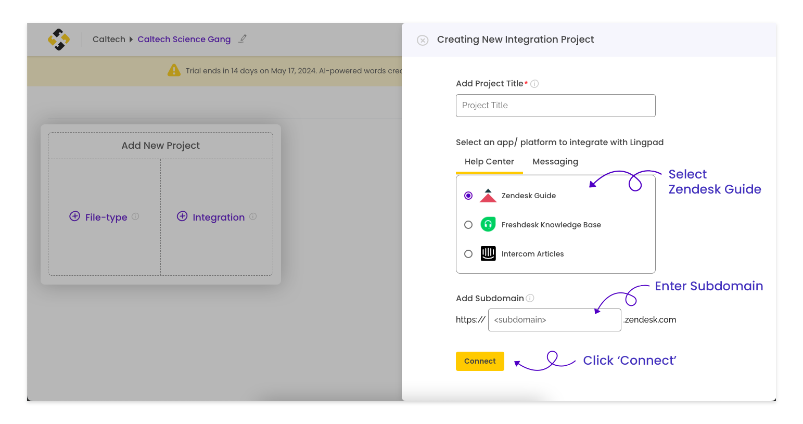Click the info icon next to Integration

[253, 216]
